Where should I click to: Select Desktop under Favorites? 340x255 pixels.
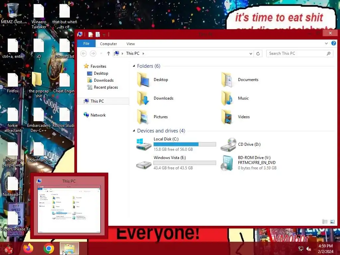point(101,73)
